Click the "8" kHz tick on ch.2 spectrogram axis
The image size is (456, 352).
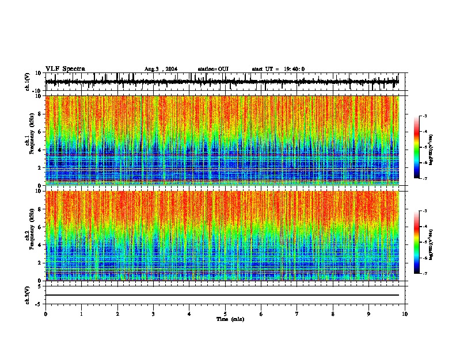tap(40, 209)
